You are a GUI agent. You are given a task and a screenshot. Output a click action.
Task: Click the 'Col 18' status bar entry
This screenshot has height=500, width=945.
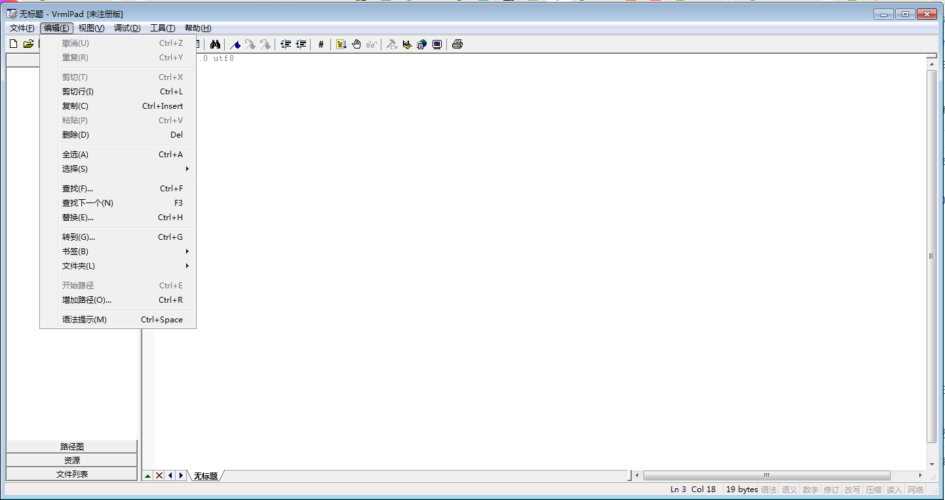coord(703,490)
